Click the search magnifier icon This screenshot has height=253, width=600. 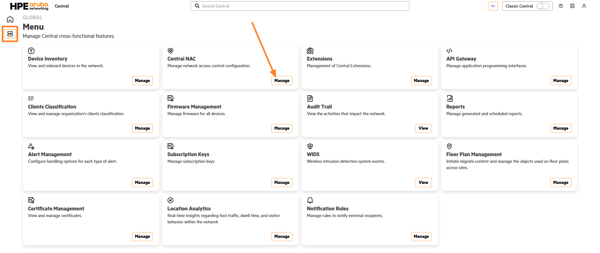coord(197,6)
